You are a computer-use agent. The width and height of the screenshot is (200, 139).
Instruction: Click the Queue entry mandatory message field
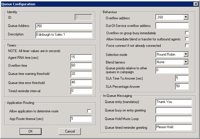[x=173, y=102]
